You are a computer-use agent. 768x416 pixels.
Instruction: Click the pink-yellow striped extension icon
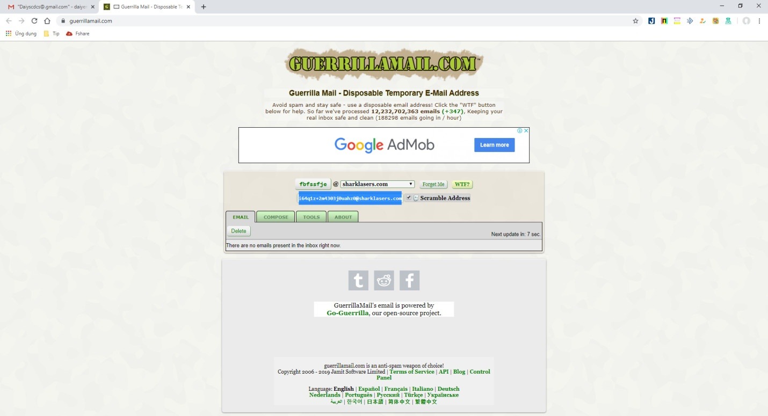pos(677,21)
